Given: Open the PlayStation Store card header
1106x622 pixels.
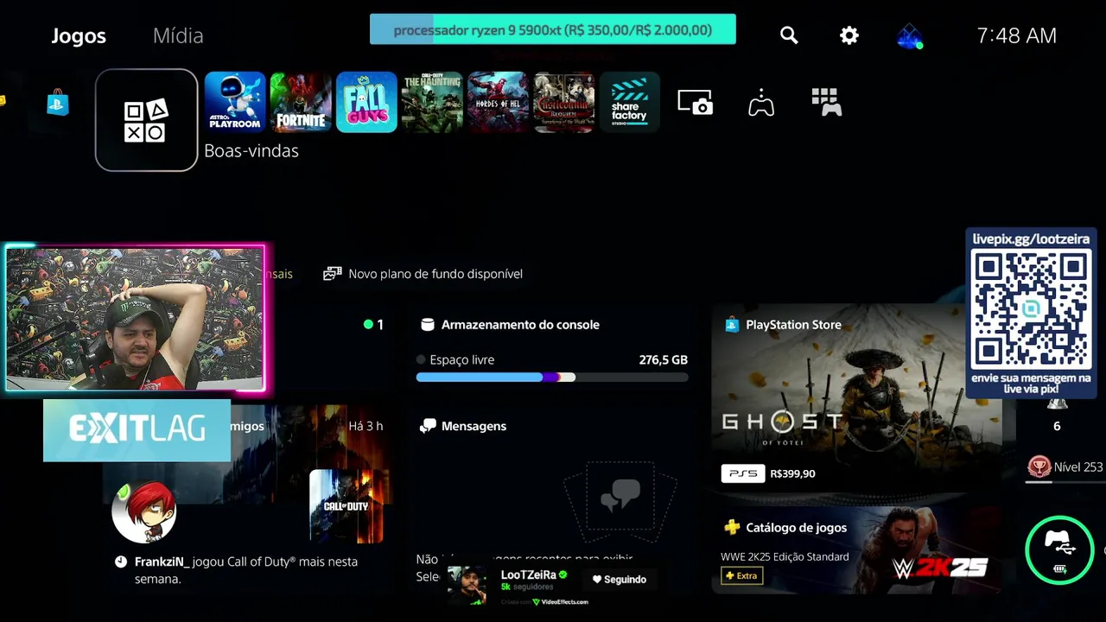Looking at the screenshot, I should click(783, 325).
